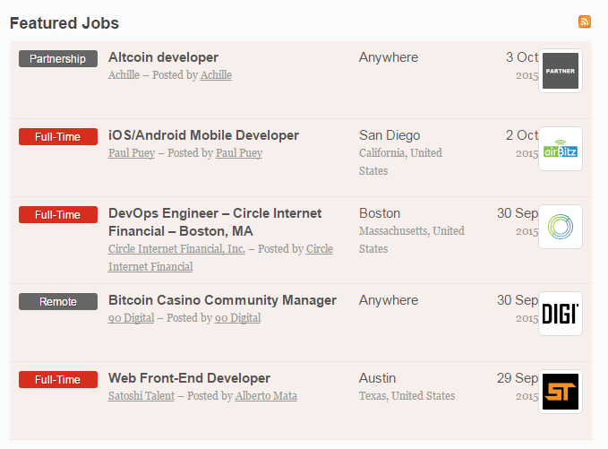Click the '3 Oct' posting date
The width and height of the screenshot is (608, 449).
point(522,57)
